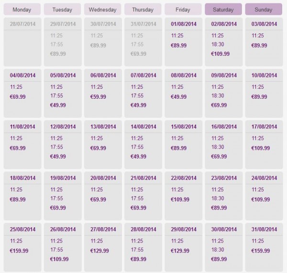Select the Saturday column header
Image resolution: width=287 pixels, height=273 pixels.
tap(223, 10)
